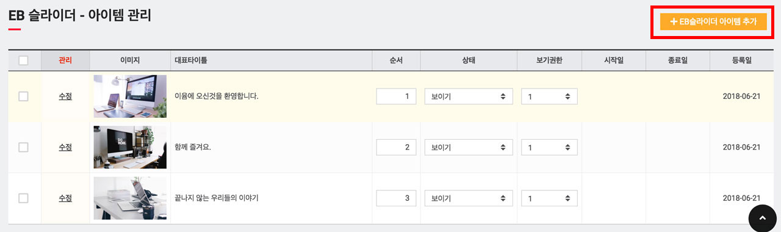Click the iMac desk thumbnail image
This screenshot has width=781, height=232.
(x=130, y=96)
